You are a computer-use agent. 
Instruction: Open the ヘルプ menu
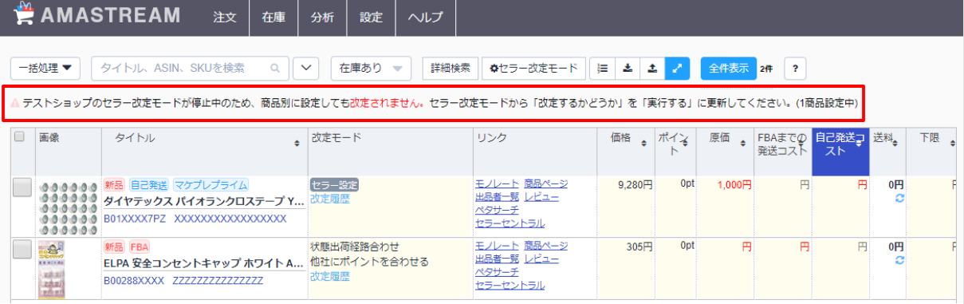click(425, 18)
